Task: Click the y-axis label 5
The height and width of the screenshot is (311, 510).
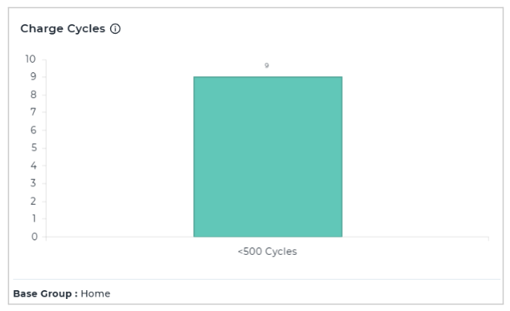Action: point(34,148)
